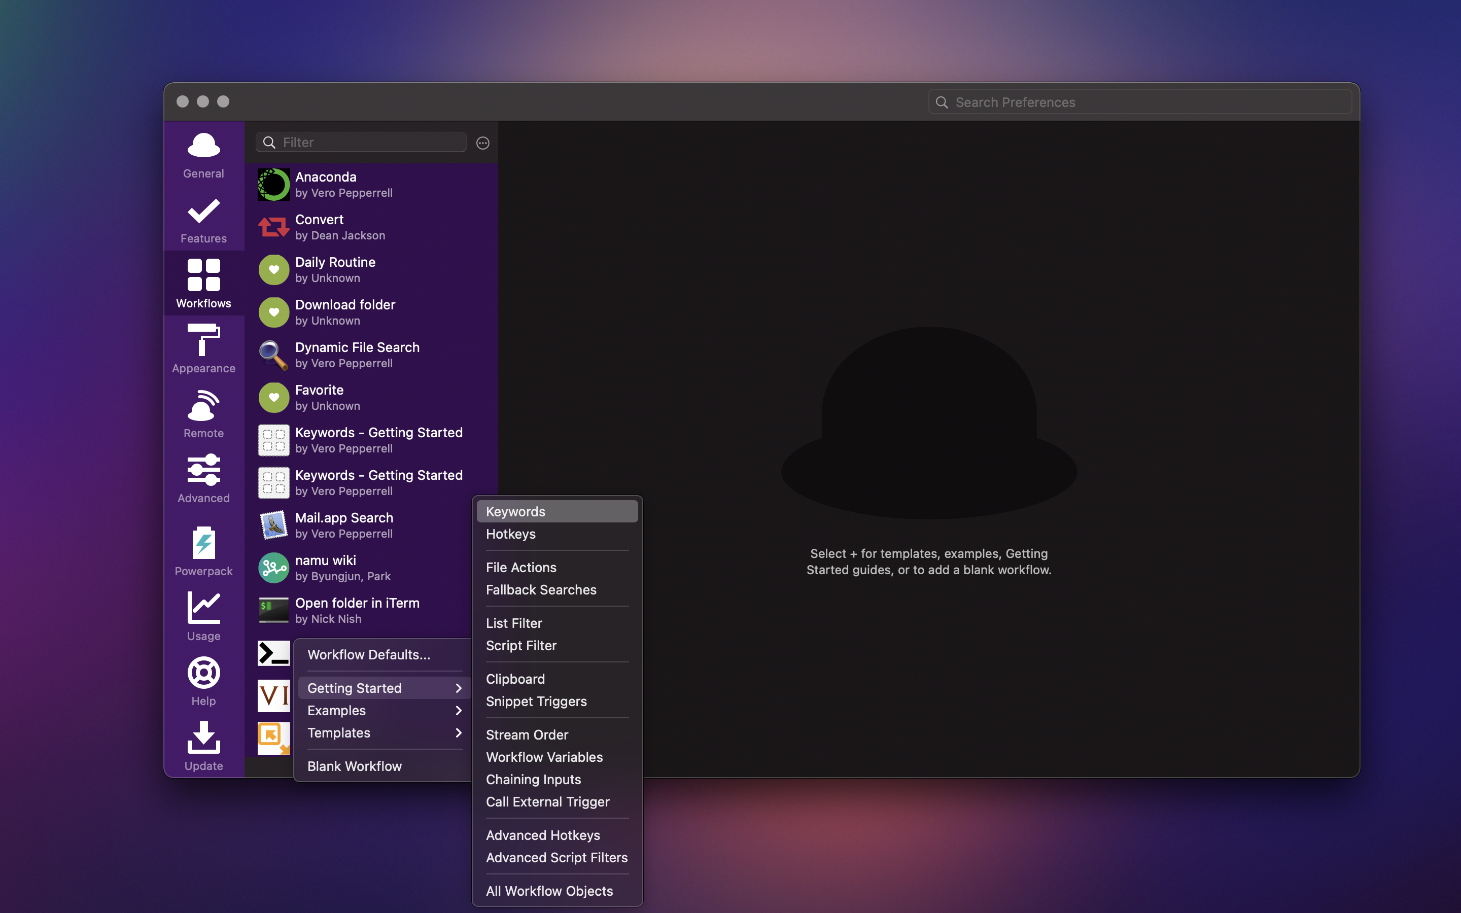Select the Mail.app Search workflow name
1461x913 pixels.
(344, 518)
